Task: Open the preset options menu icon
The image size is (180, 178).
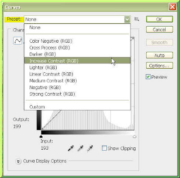Action: 137,19
